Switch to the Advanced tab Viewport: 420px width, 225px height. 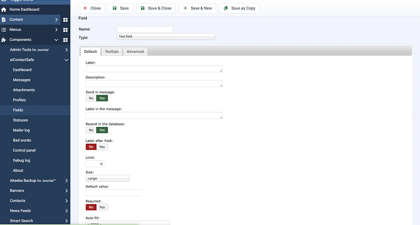pyautogui.click(x=135, y=52)
